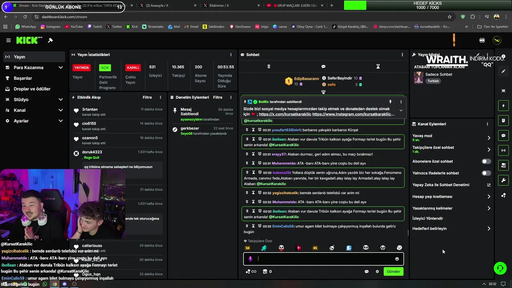Image resolution: width=512 pixels, height=288 pixels.
Task: Click the Gönder send button
Action: [x=393, y=272]
